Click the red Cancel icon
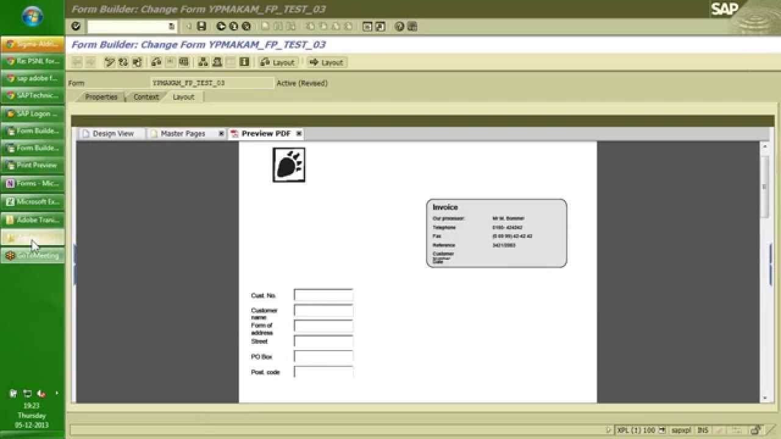This screenshot has width=781, height=439. pos(247,26)
